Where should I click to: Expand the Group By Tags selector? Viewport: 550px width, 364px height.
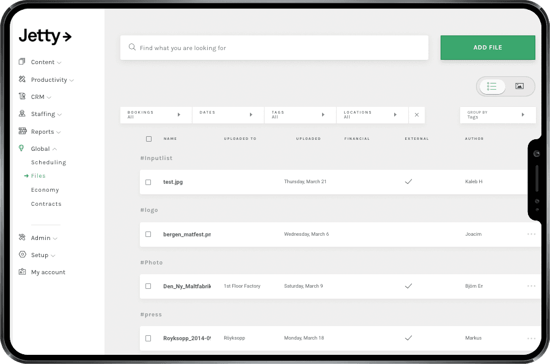[497, 115]
